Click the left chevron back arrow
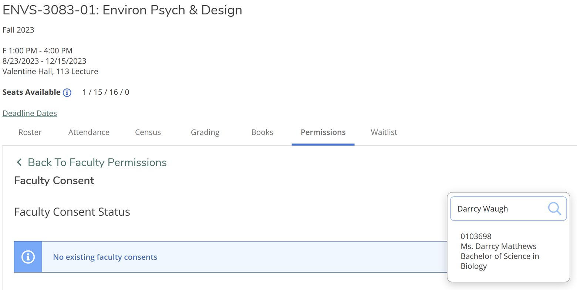The image size is (577, 290). (x=19, y=162)
